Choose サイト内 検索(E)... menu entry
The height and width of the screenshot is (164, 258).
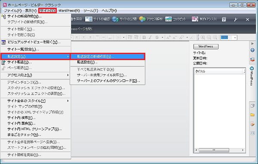click(x=36, y=118)
